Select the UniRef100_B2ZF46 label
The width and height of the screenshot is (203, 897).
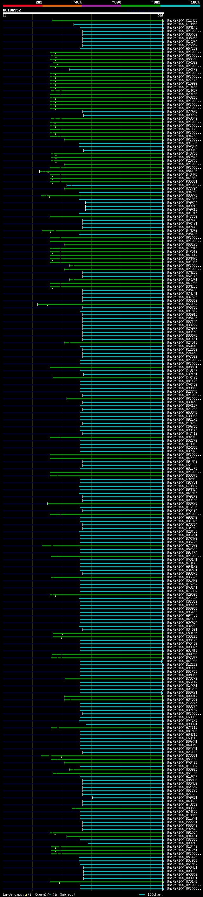182,80
